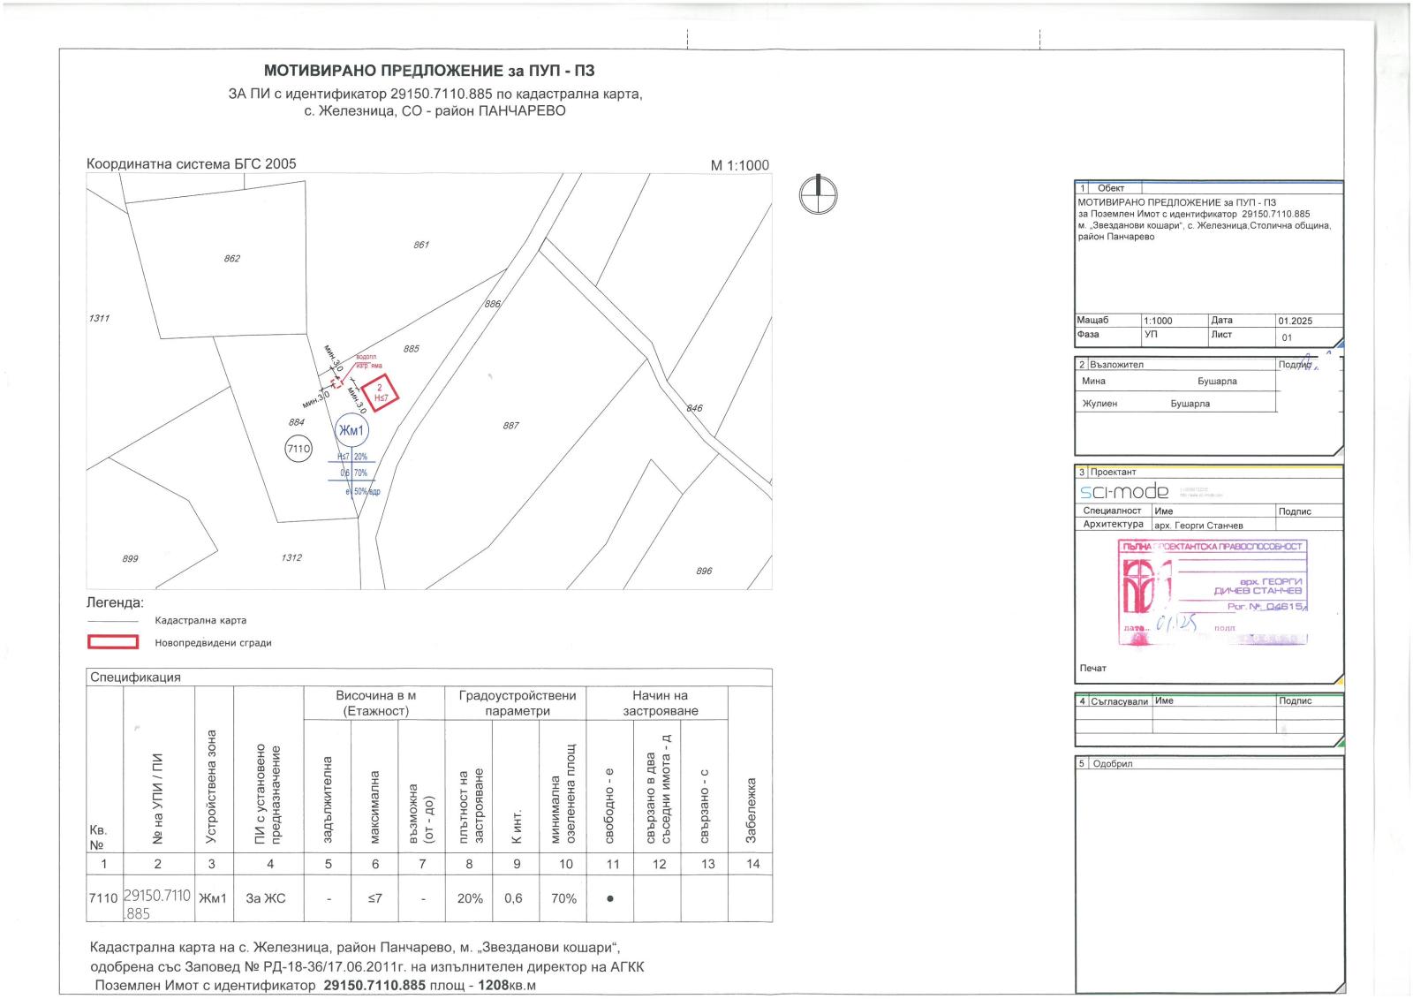Click the 'Устройствена зона' rotated header
Screen dimensions: 1413x999
click(x=211, y=789)
